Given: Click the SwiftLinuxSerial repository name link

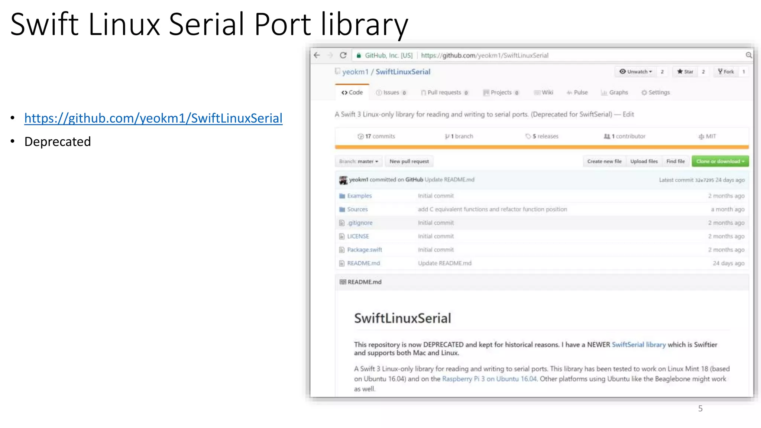Looking at the screenshot, I should tap(403, 72).
